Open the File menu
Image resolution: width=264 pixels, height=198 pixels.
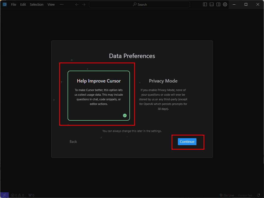[14, 5]
